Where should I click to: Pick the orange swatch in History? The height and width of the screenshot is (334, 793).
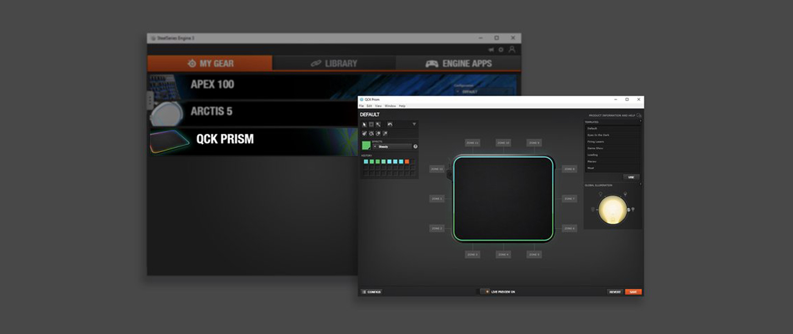click(407, 162)
